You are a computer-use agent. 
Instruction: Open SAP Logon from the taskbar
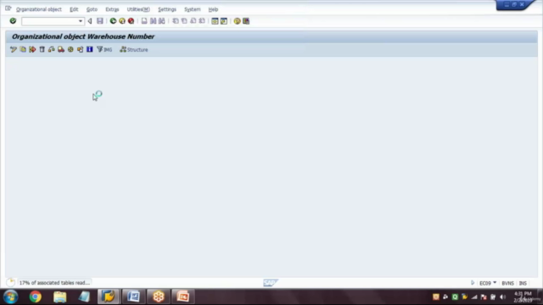[x=109, y=297]
